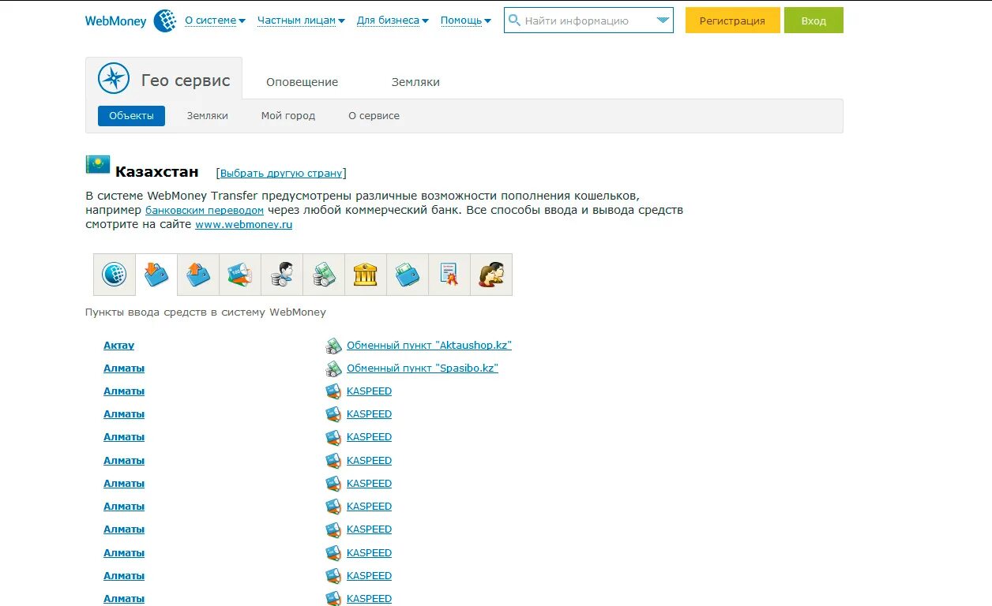This screenshot has width=992, height=606.
Task: Select the prepaid cards category icon
Action: point(240,275)
